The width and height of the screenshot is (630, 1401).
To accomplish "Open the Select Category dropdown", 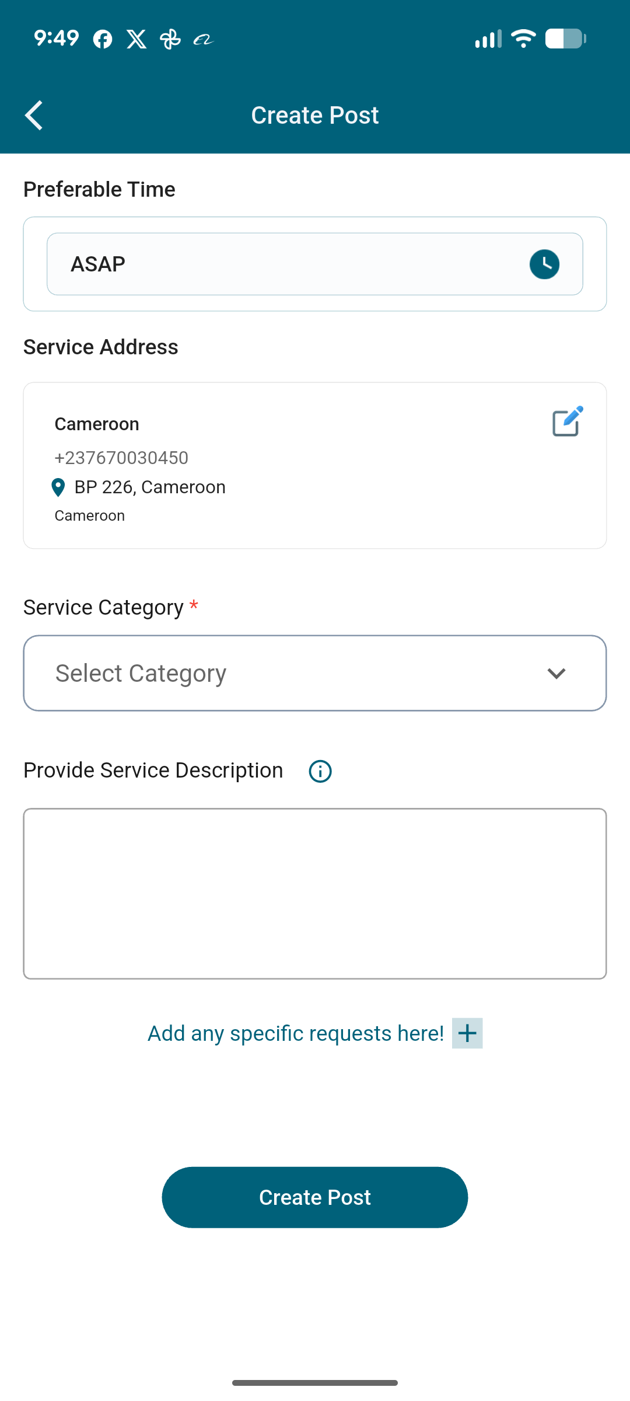I will (x=292, y=673).
